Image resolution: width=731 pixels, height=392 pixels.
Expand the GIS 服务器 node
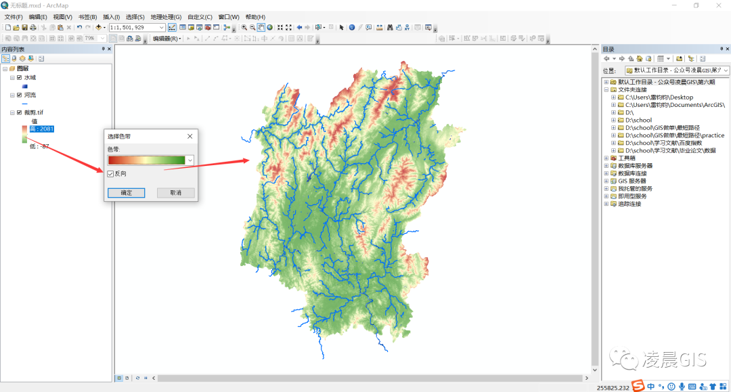(x=606, y=181)
